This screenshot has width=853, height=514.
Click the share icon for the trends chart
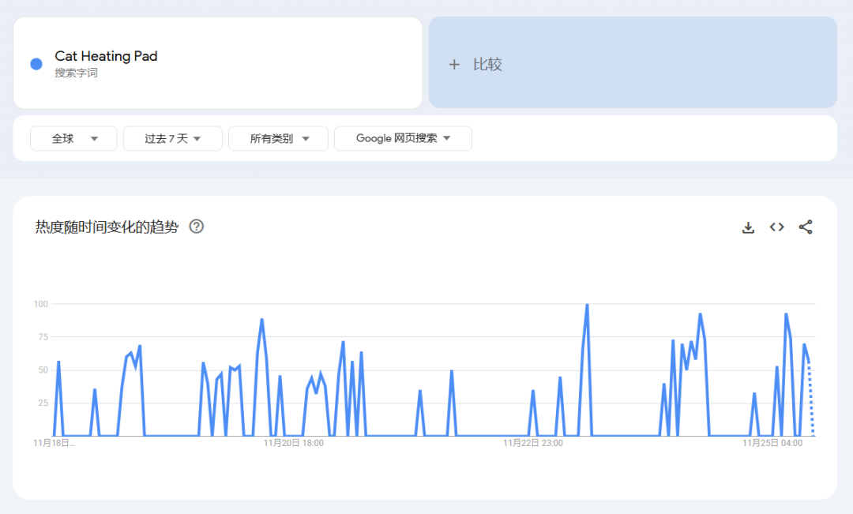coord(806,227)
